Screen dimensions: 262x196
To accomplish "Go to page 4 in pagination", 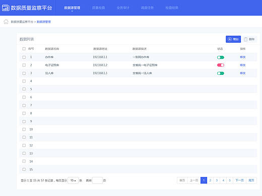I will tap(223, 180).
